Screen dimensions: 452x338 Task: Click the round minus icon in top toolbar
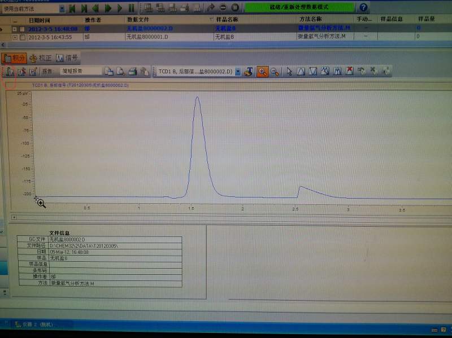click(223, 7)
